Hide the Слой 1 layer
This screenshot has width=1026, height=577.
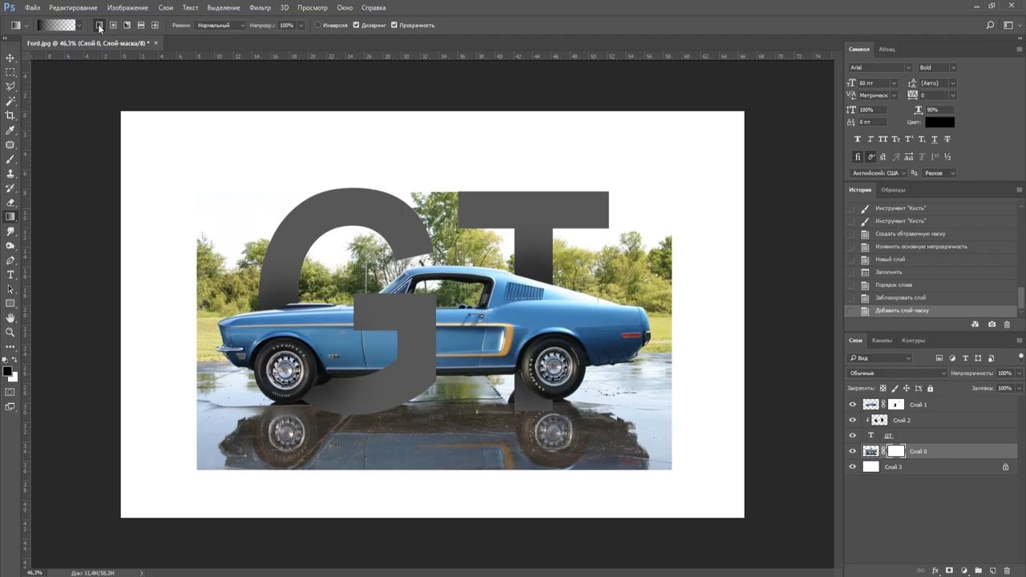coord(852,405)
